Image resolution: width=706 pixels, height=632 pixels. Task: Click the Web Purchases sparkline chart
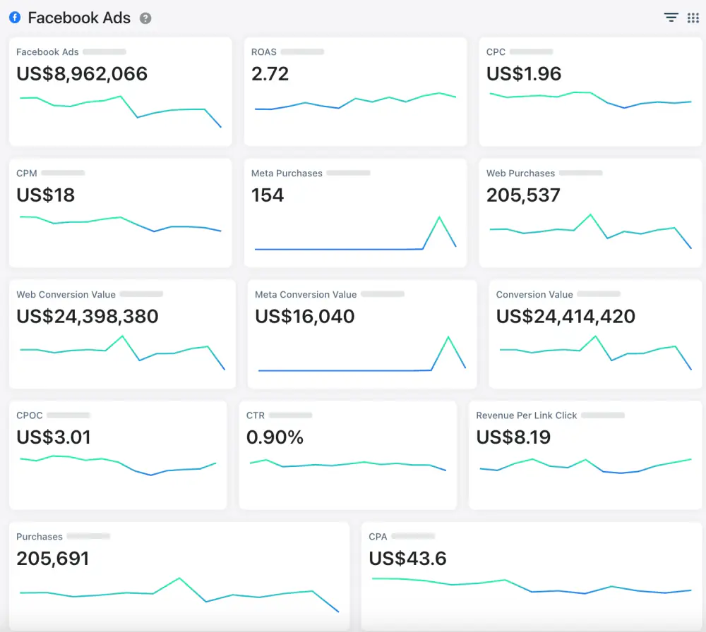590,231
